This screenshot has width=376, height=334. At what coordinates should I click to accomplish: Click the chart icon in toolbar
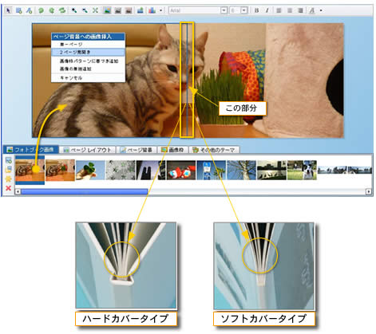pos(152,10)
